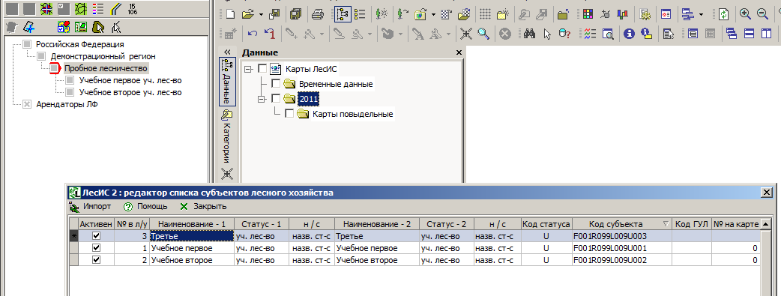
Task: Toggle the Российская Федерация tree checkbox
Action: click(x=27, y=44)
